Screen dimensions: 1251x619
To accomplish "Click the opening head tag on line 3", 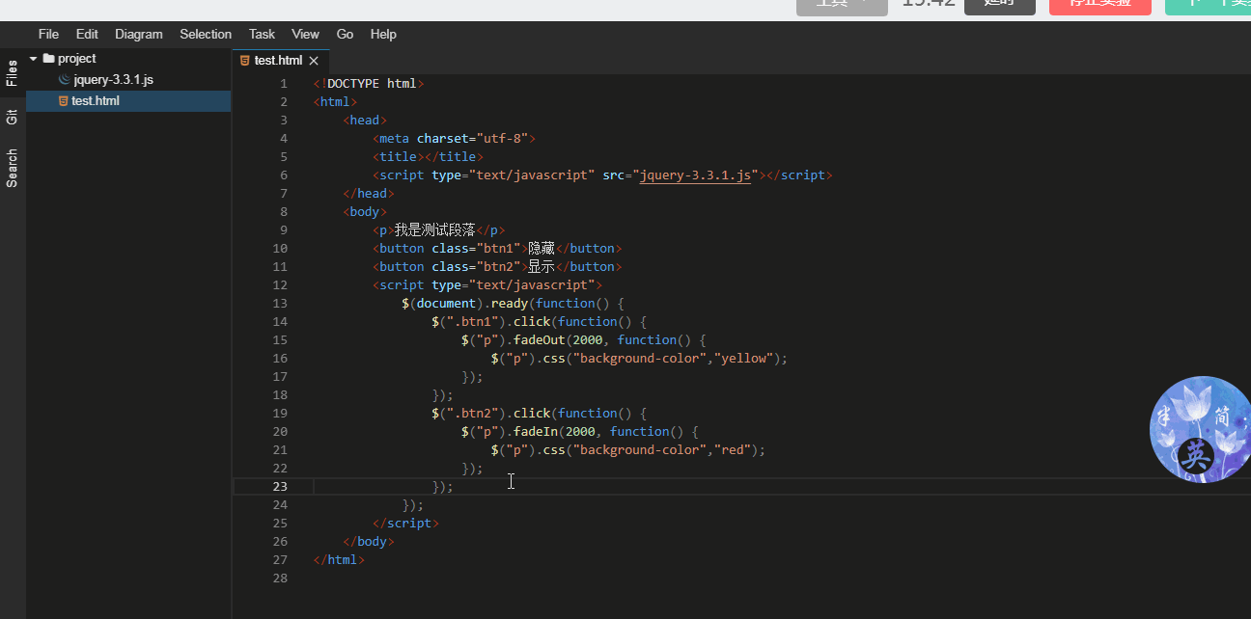I will pos(365,121).
